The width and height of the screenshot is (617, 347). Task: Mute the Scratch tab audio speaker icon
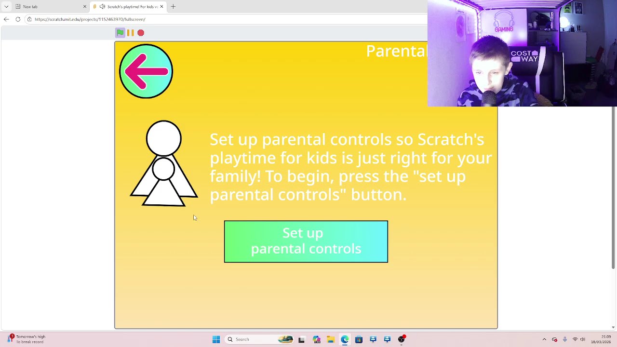point(102,7)
